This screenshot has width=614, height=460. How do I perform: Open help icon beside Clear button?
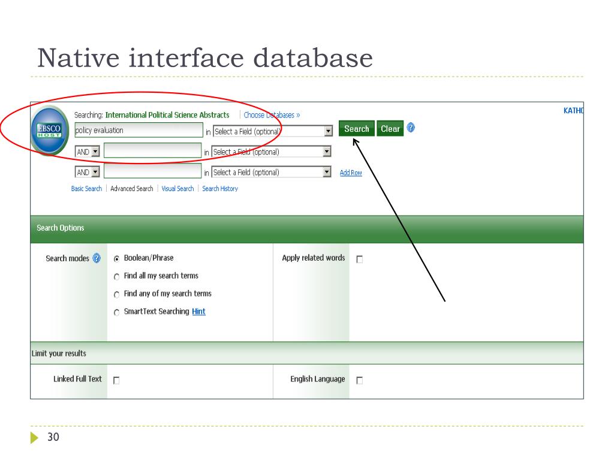[x=410, y=128]
